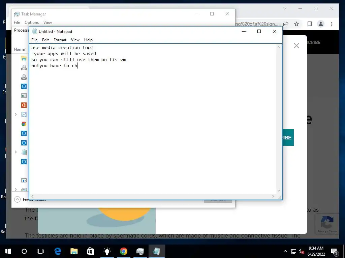Open the Tips lightbulb app on taskbar
This screenshot has width=345, height=258.
[107, 251]
